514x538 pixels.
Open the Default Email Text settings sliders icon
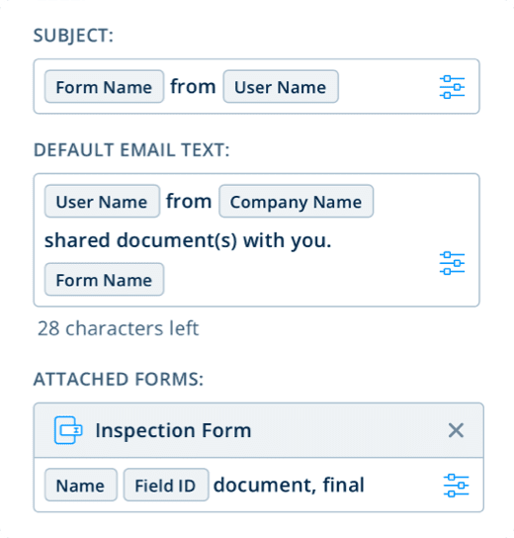[452, 263]
